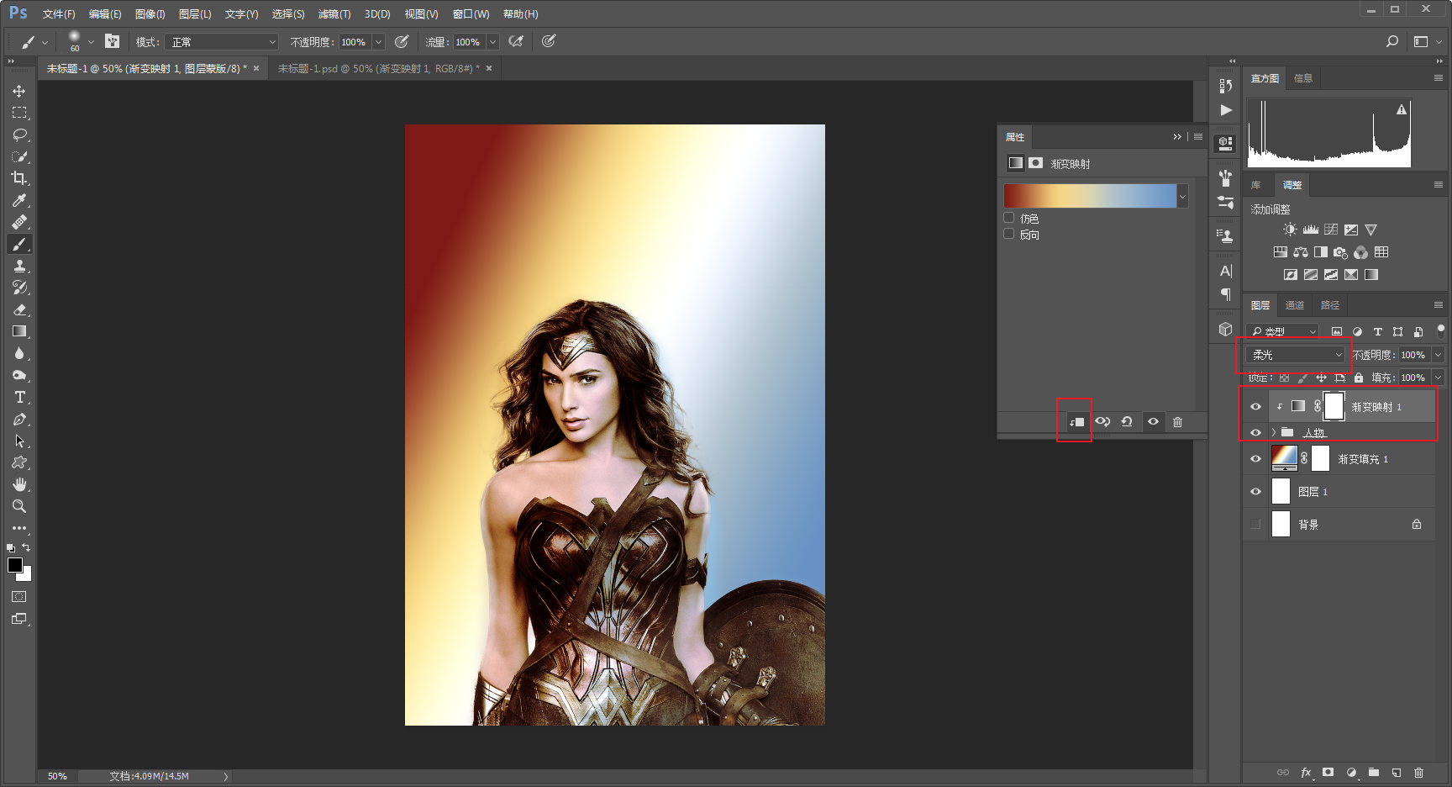Open the brush mode 正常 dropdown
This screenshot has width=1452, height=787.
pyautogui.click(x=222, y=42)
